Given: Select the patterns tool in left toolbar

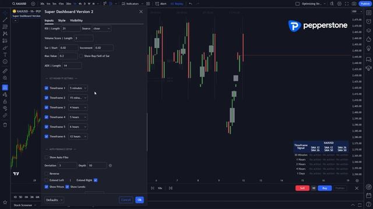Looking at the screenshot, I should click(x=5, y=34).
